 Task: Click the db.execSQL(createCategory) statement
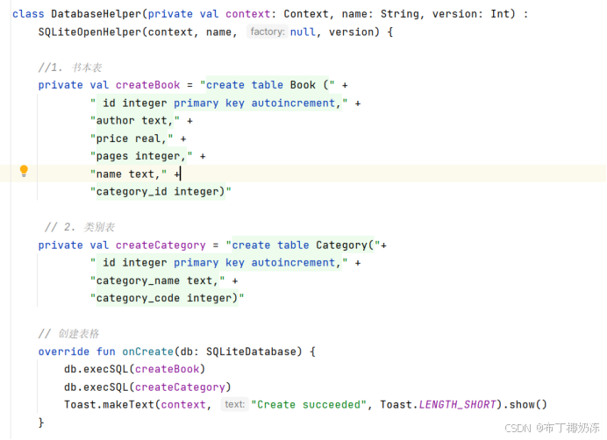point(147,387)
